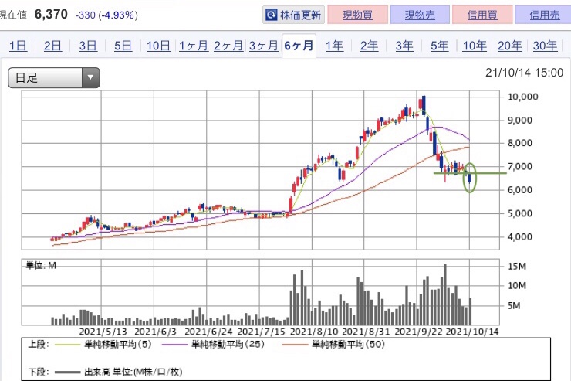Screen dimensions: 571x381
Task: Click the price change -330 (-4.93%)
Action: click(106, 15)
